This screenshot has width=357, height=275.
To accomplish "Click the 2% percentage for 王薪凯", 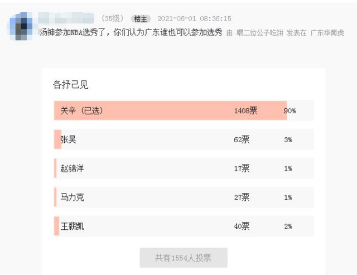I will click(288, 226).
